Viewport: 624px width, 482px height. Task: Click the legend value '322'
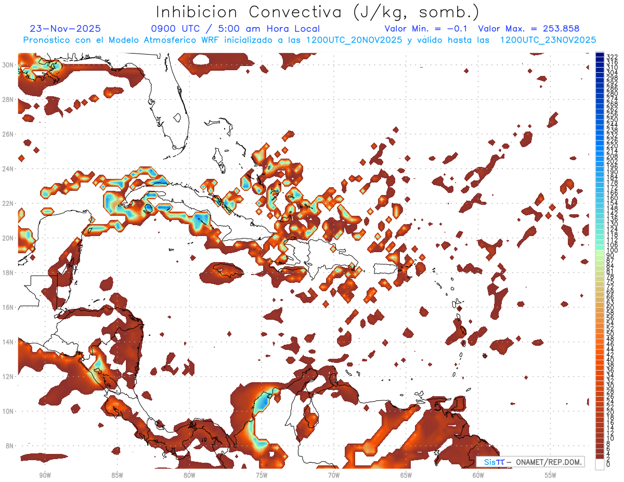pyautogui.click(x=612, y=57)
